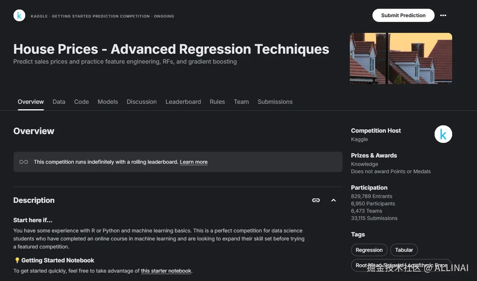Click the competition subtitle about predicting sales prices
The image size is (477, 281).
tap(125, 61)
